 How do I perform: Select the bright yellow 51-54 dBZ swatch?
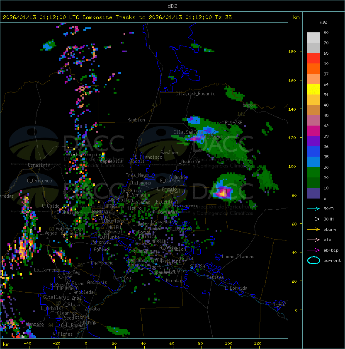coord(313,90)
